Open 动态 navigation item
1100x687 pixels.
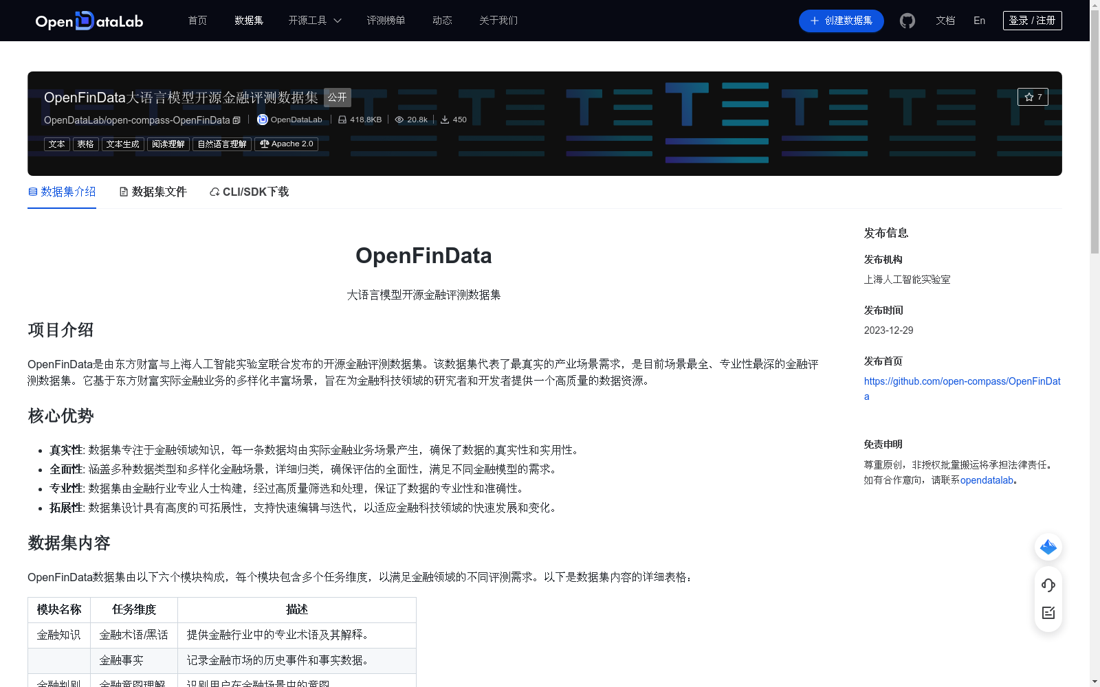442,21
